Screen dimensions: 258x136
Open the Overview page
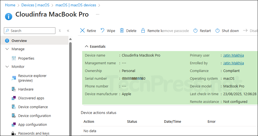pos(34,41)
